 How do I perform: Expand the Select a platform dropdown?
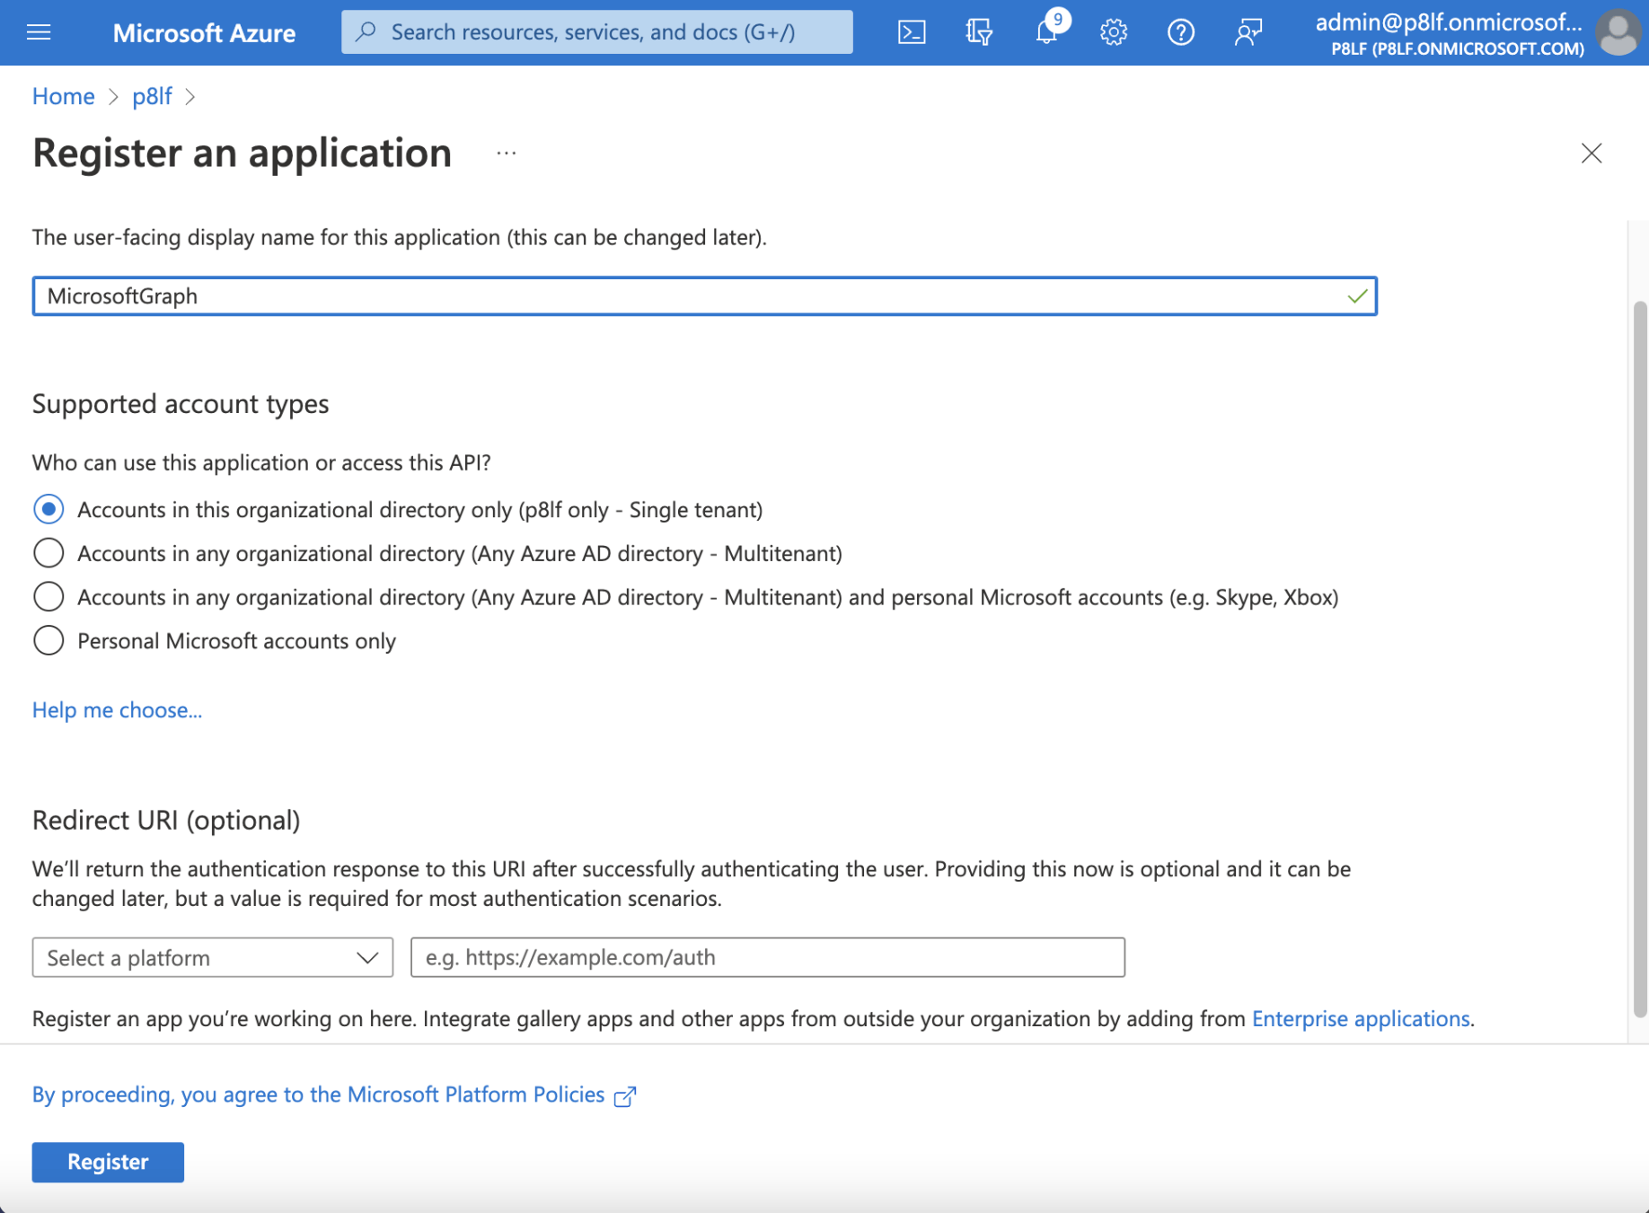tap(213, 957)
